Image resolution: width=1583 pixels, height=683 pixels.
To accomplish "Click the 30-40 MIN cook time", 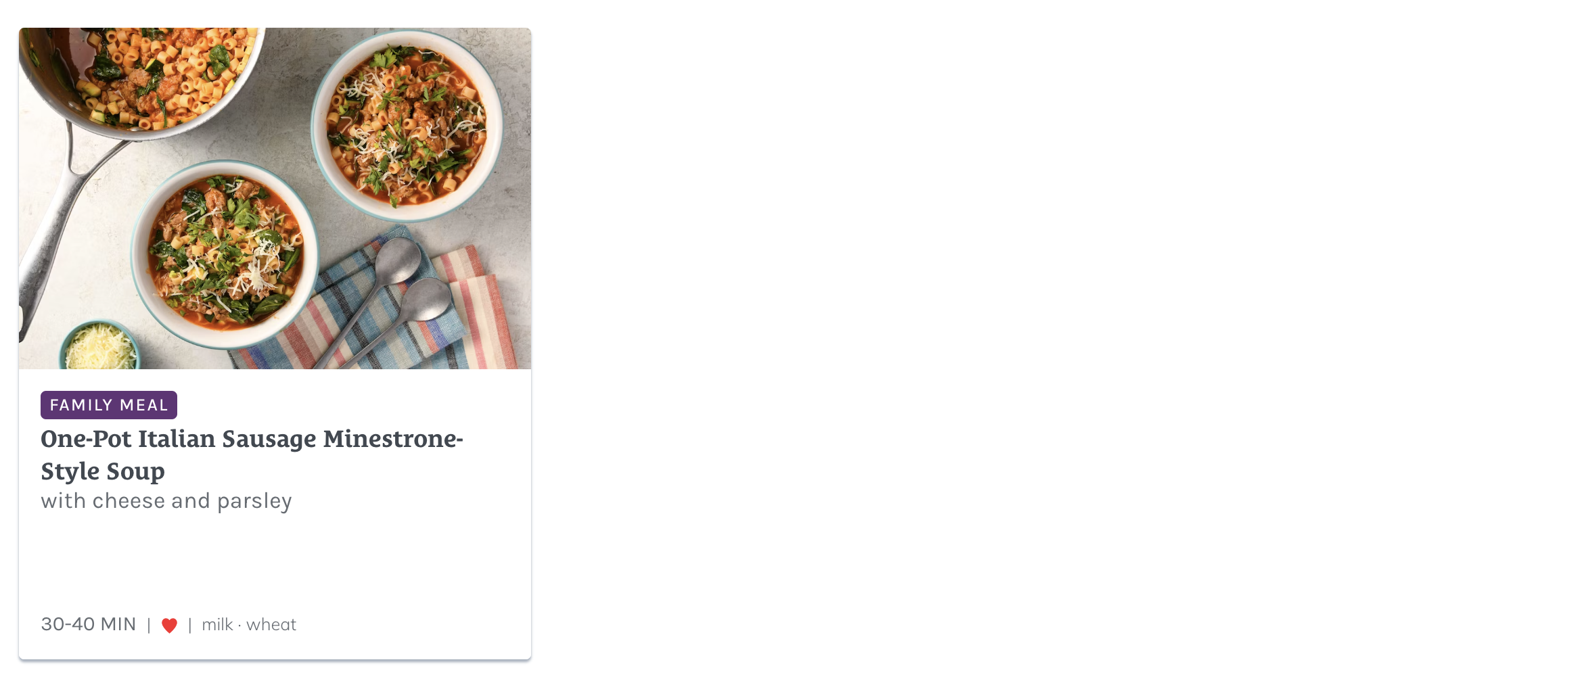I will click(x=89, y=624).
